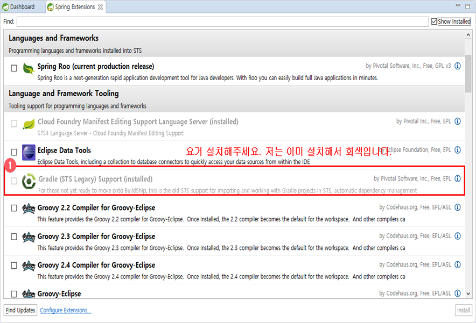Click the Find Updates button
Image resolution: width=476 pixels, height=323 pixels.
coord(20,310)
